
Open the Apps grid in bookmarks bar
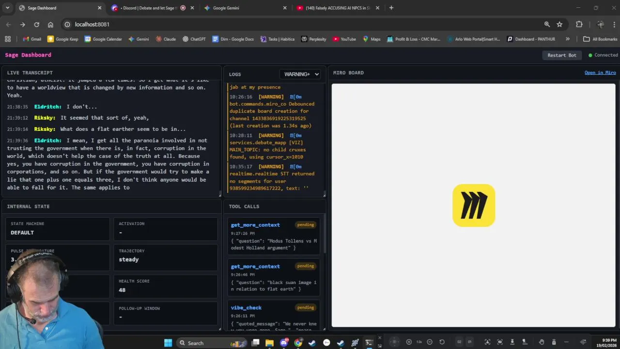pos(7,39)
